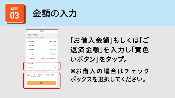Click the 普通 1234567 deposit account value
Screen dimensions: 175x98
click(x=48, y=58)
